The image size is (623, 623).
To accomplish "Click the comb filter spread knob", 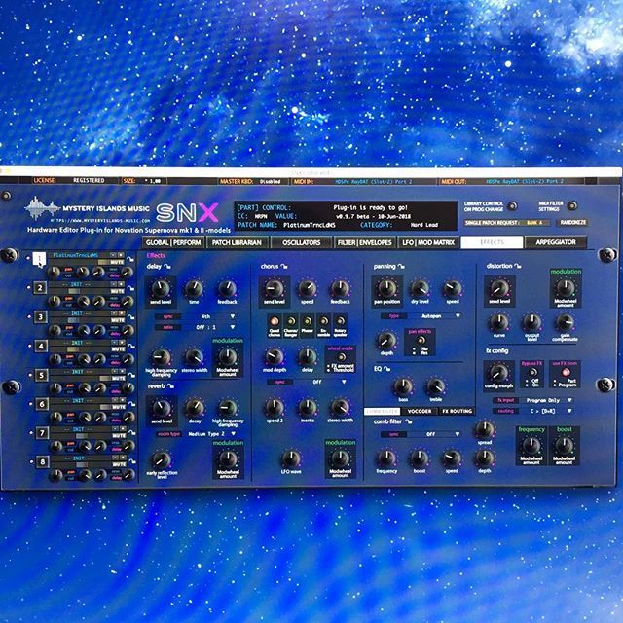I will coord(485,430).
